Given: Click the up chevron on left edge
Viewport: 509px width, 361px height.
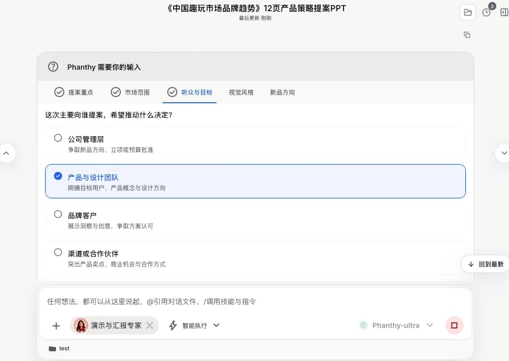Looking at the screenshot, I should coord(6,153).
